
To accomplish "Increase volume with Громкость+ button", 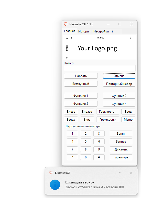I will pyautogui.click(x=108, y=112).
